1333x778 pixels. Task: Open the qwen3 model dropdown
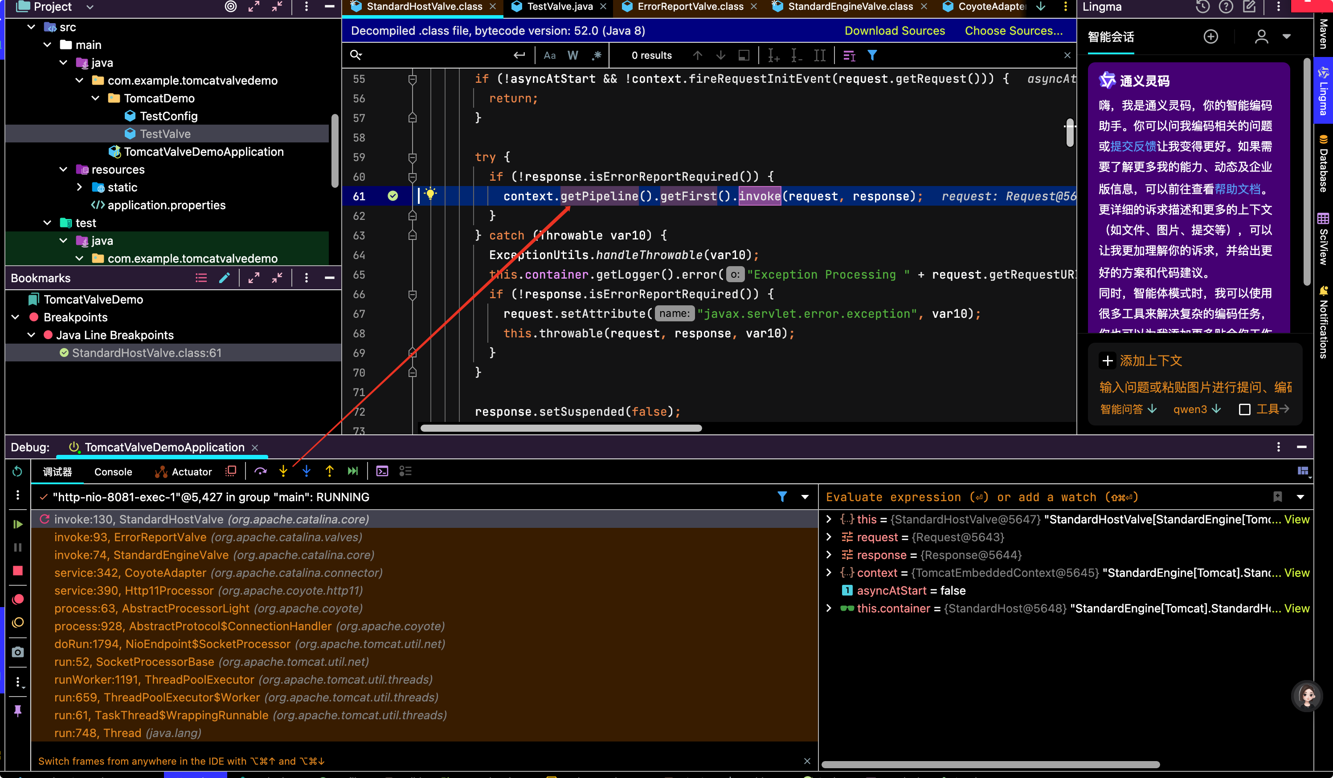(x=1197, y=409)
